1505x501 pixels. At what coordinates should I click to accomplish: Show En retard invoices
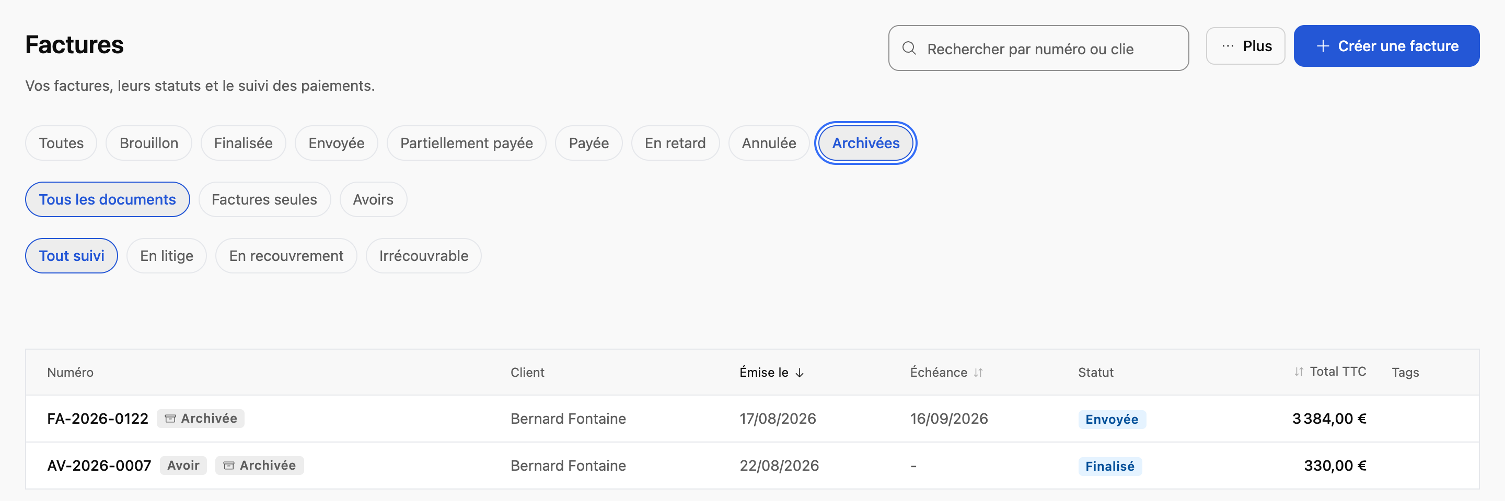pos(675,143)
